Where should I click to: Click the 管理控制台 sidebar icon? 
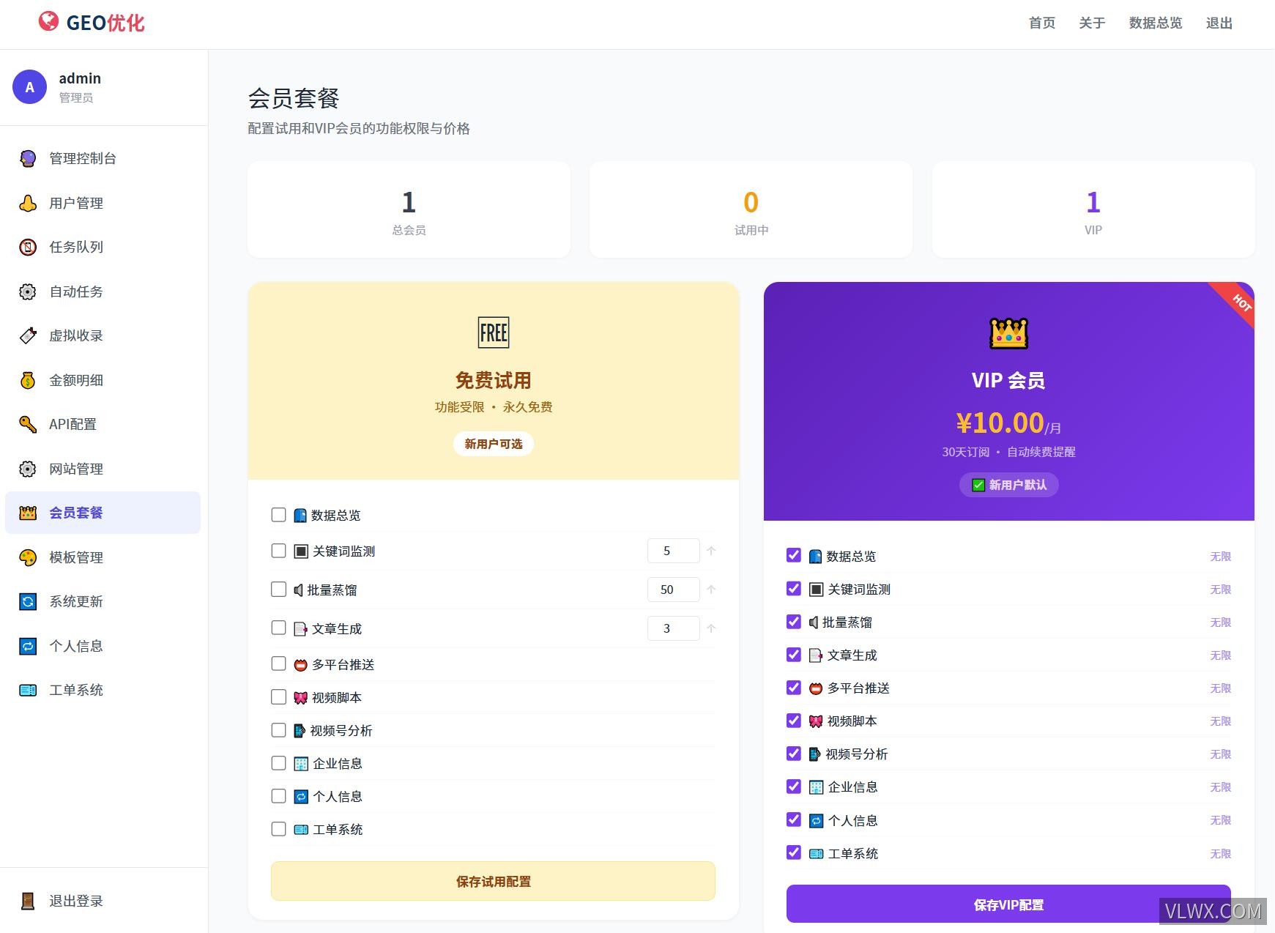click(x=28, y=159)
